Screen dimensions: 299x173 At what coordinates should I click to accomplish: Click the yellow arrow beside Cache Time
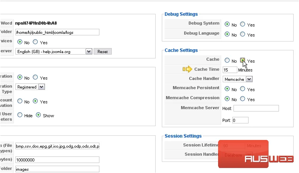pos(187,69)
